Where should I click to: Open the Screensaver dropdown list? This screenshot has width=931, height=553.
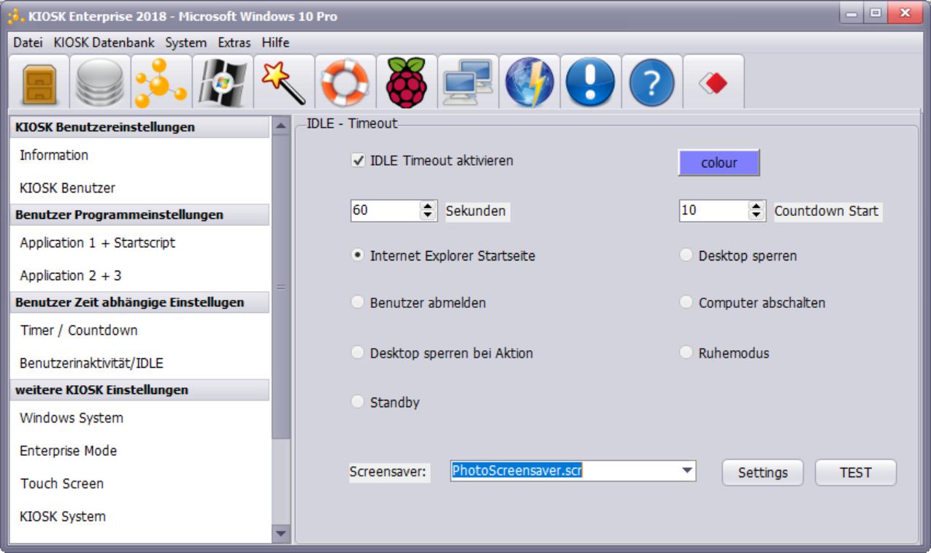686,471
